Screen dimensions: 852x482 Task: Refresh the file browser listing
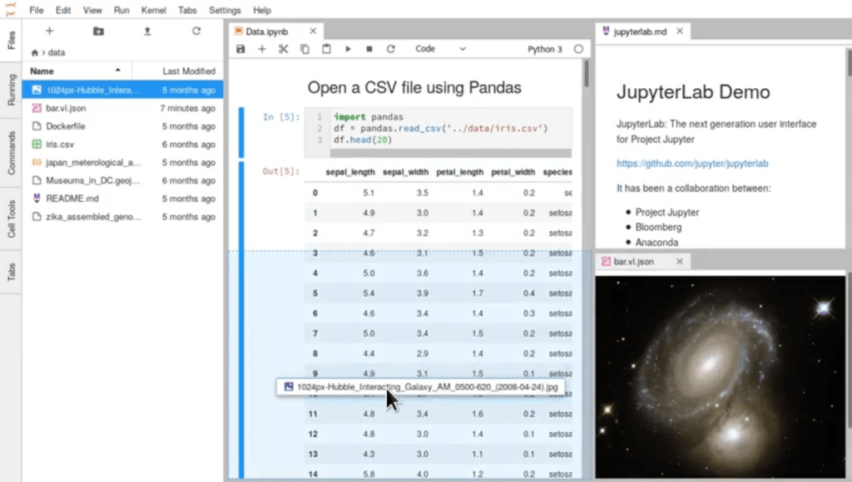(196, 30)
